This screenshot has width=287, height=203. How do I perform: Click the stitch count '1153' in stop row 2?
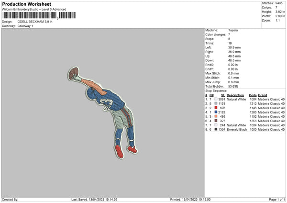[221, 103]
